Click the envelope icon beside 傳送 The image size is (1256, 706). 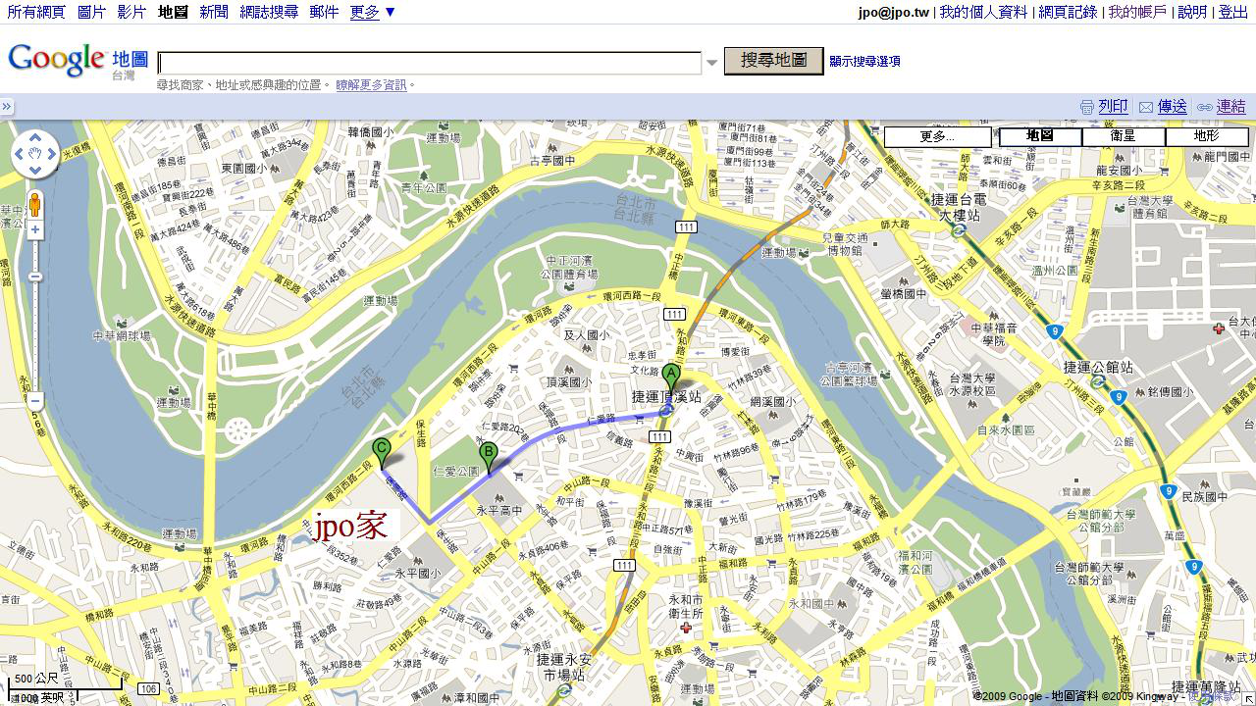(x=1146, y=107)
